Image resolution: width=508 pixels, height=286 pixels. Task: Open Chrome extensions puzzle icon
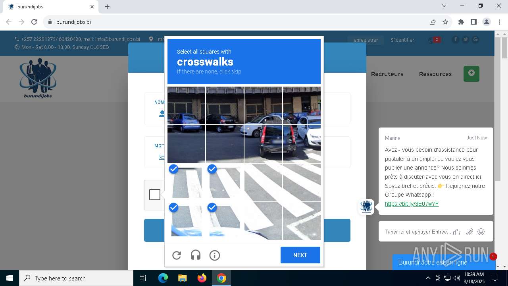(461, 22)
